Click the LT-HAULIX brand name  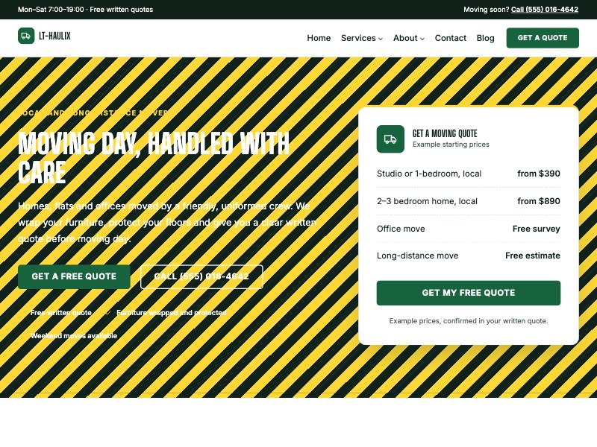pos(54,36)
